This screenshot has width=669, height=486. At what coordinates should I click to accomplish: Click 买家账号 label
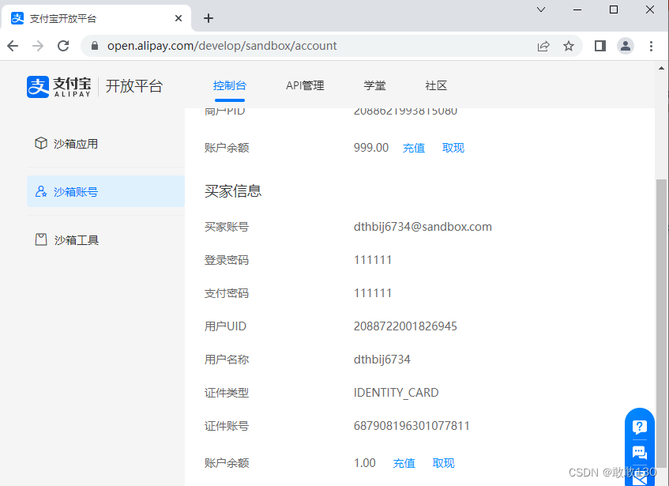(x=227, y=227)
